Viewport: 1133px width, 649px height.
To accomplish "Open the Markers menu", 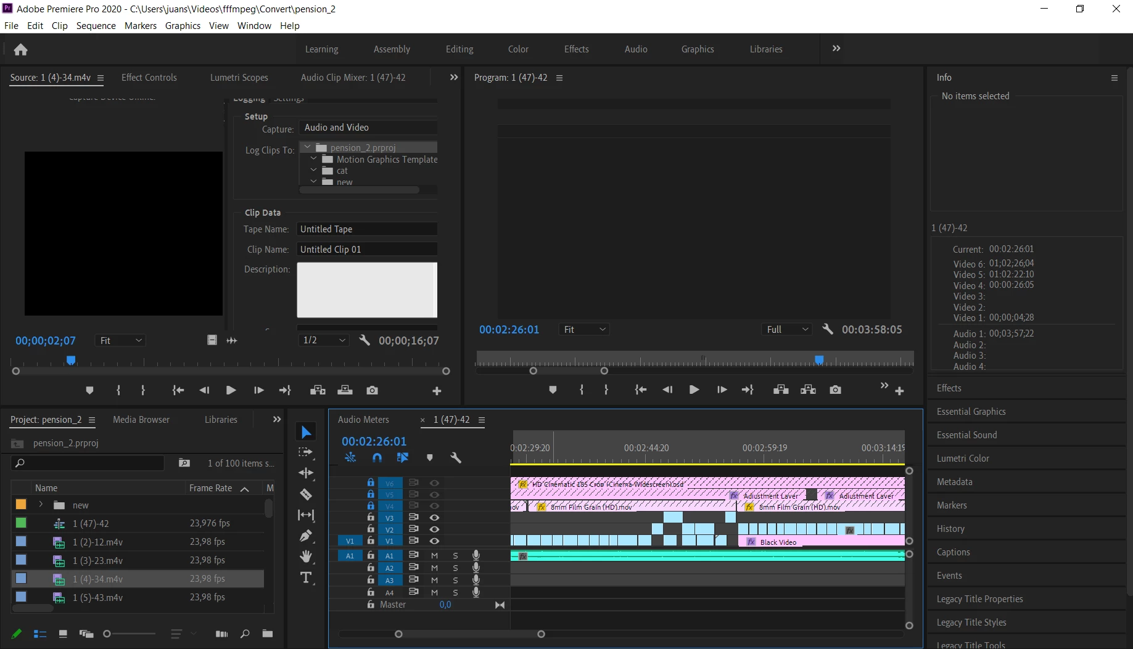I will tap(141, 26).
